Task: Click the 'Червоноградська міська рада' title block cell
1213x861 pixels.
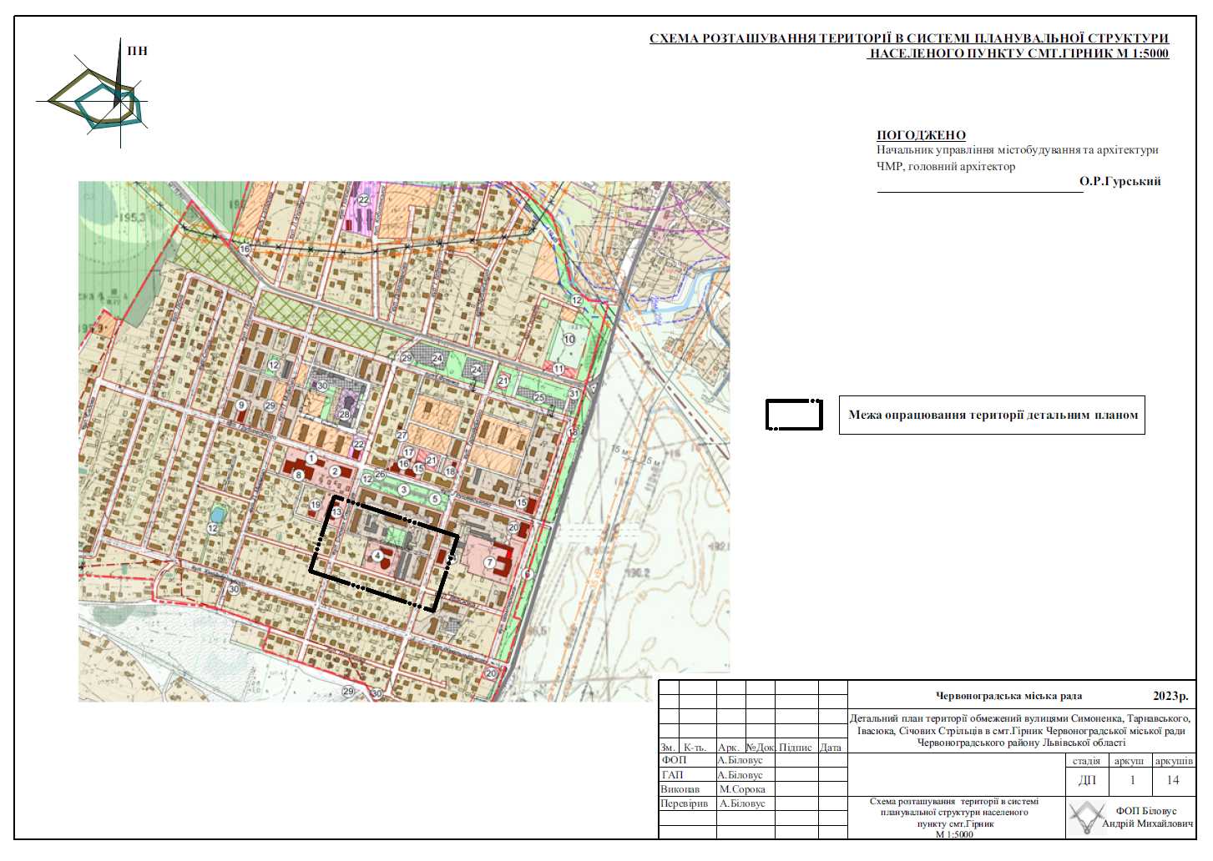Action: coord(1008,696)
